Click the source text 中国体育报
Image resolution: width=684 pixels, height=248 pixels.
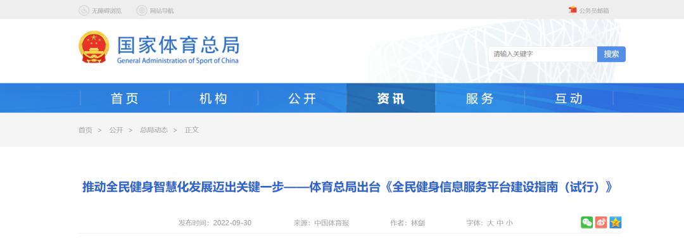tap(331, 223)
